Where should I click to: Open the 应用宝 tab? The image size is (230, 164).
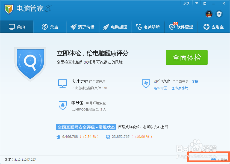coord(214,27)
